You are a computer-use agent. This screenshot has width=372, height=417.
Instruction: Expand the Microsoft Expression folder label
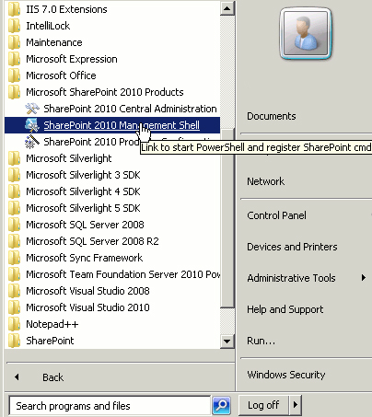tap(72, 59)
